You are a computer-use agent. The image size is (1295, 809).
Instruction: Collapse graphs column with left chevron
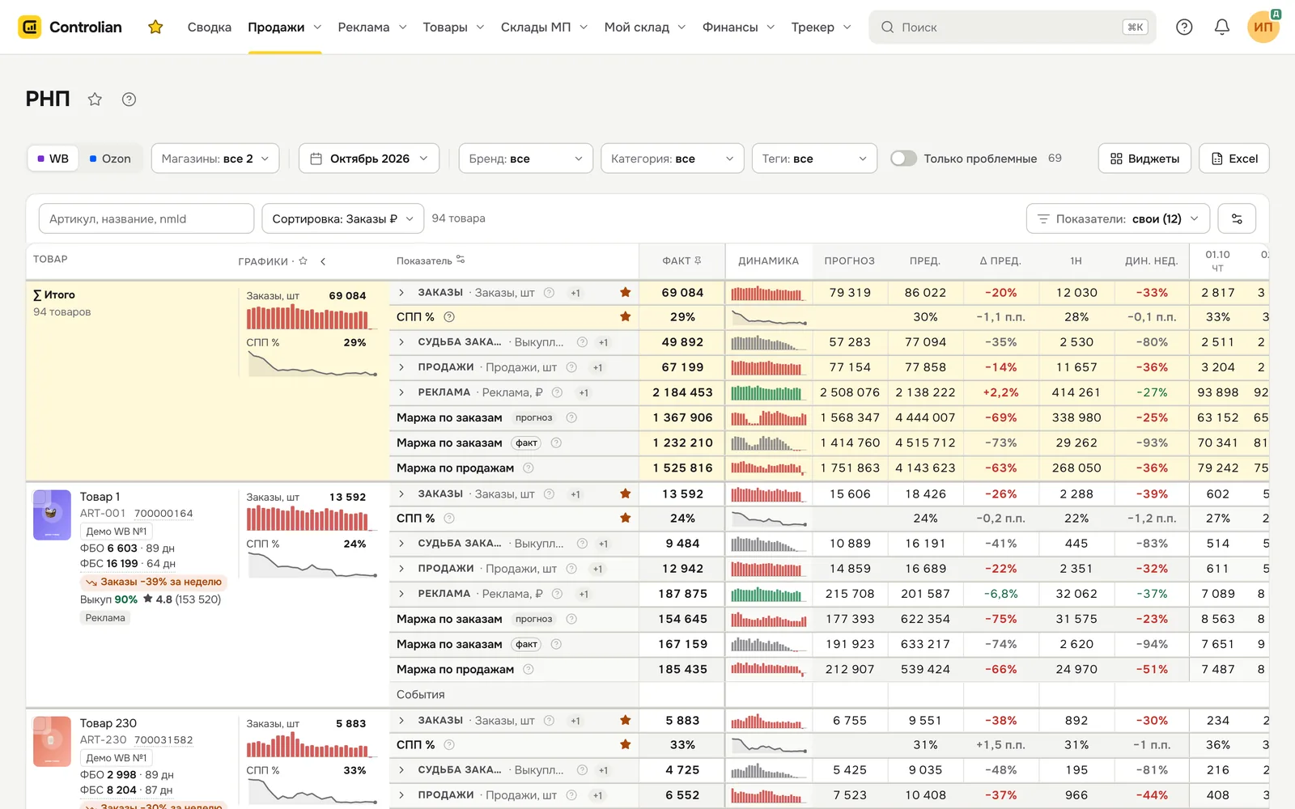click(x=323, y=260)
